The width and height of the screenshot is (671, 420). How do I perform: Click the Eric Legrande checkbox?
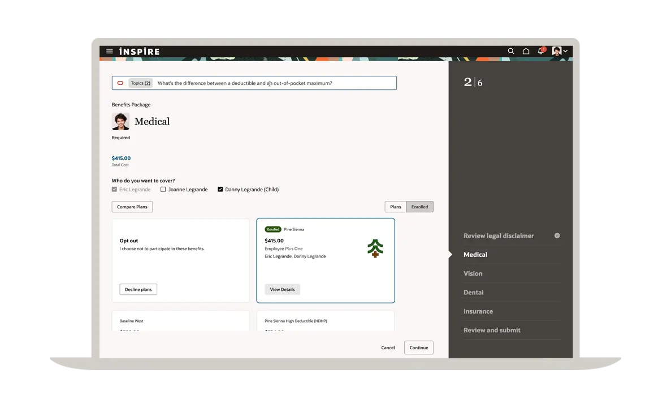115,190
